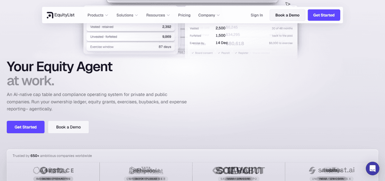Click the '1,500' forfeited value
385x181 pixels.
click(220, 36)
